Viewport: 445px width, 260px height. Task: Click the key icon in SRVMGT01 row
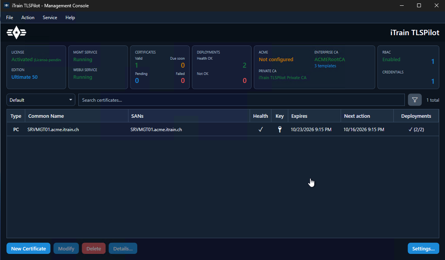pos(279,130)
